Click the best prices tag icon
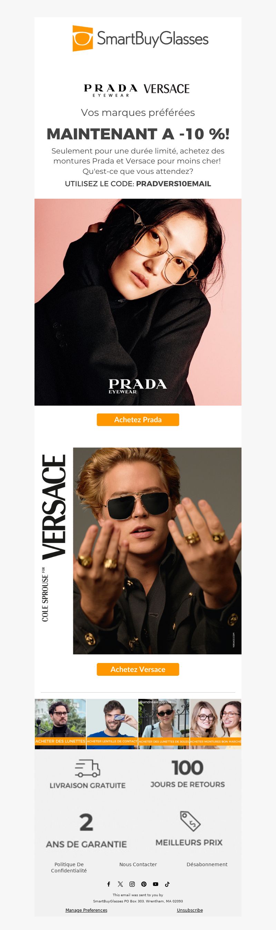The image size is (276, 930). pos(190,821)
